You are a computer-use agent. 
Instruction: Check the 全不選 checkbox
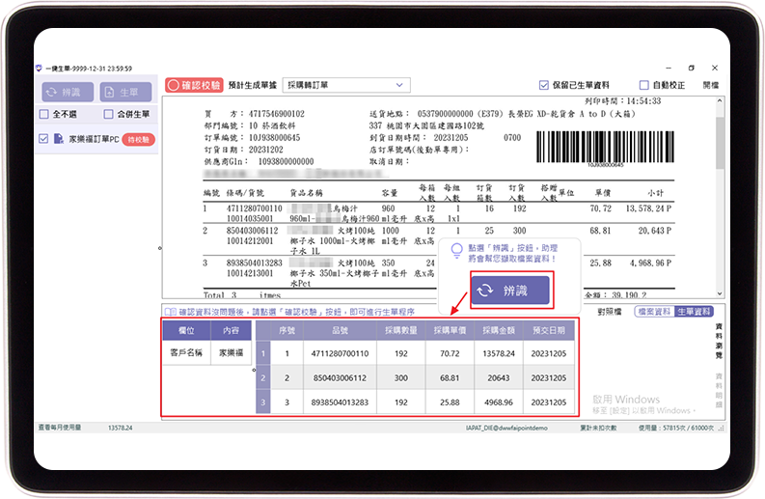click(44, 115)
